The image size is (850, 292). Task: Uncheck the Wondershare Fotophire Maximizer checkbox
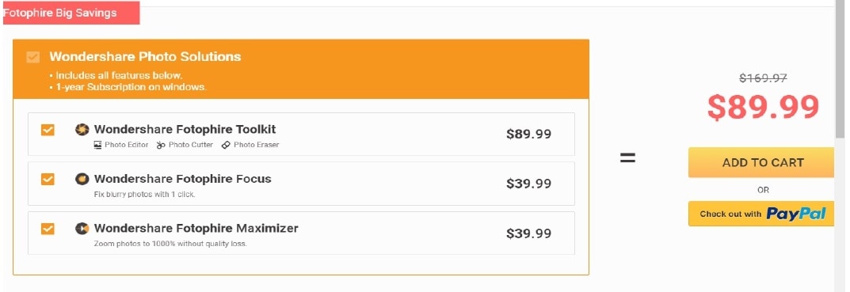[48, 229]
